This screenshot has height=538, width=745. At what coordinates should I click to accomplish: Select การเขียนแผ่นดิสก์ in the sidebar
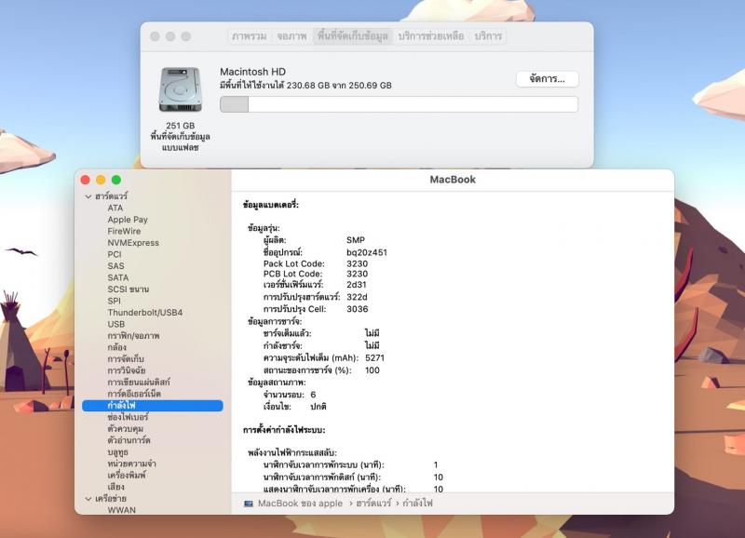point(138,383)
